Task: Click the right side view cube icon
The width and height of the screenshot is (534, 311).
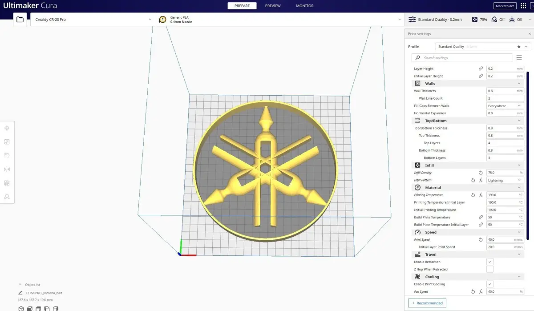Action: (x=56, y=308)
